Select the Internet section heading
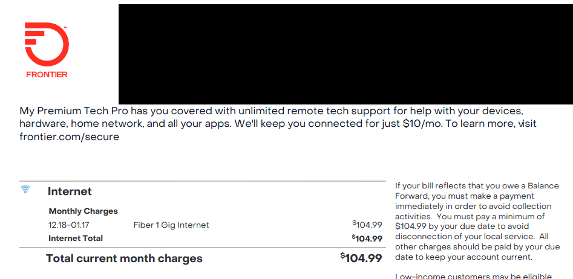This screenshot has height=279, width=573. coord(70,191)
